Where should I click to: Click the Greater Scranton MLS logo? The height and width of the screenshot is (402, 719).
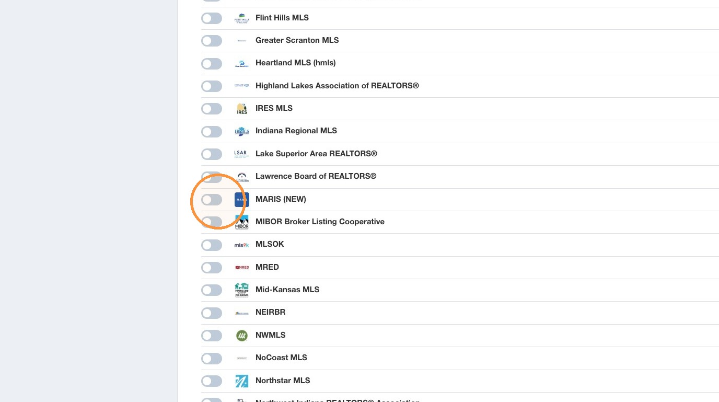pyautogui.click(x=242, y=40)
